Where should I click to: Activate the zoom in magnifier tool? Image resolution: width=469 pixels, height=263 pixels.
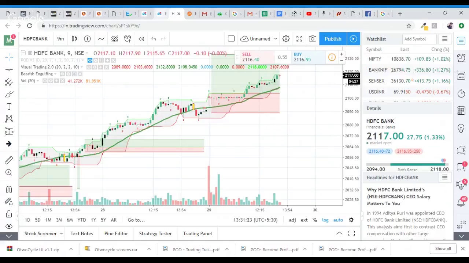tap(9, 172)
